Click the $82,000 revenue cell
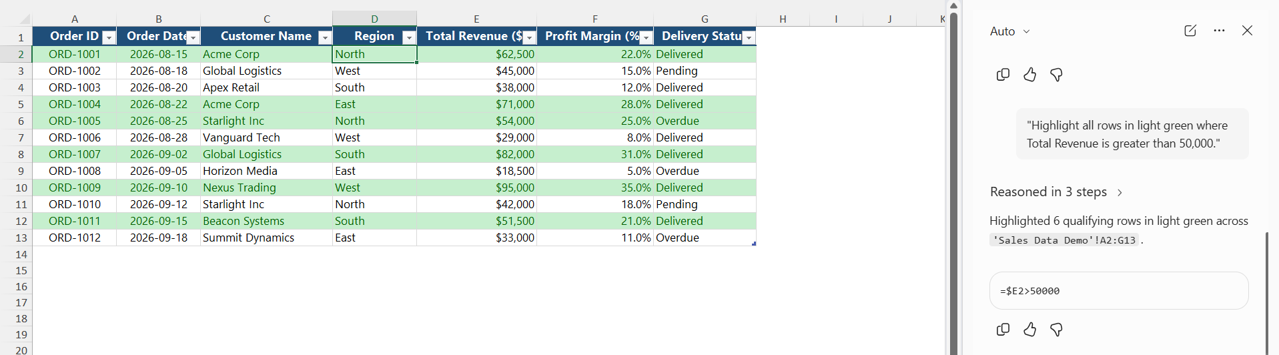Screen dimensions: 1279x355 476,154
